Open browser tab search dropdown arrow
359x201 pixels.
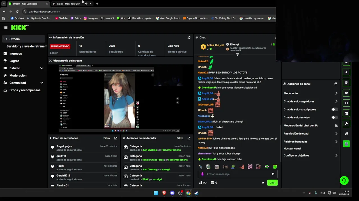(x=3, y=4)
